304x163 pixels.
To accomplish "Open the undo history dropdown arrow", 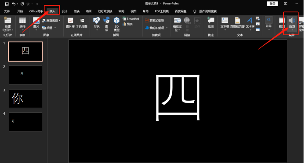I will coord(17,4).
